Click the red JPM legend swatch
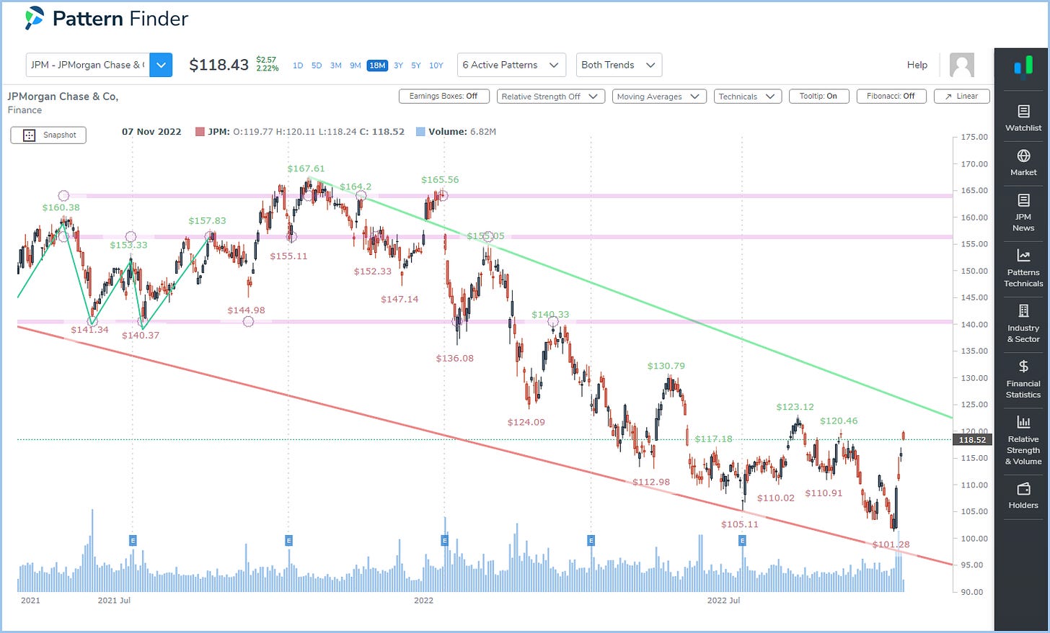 pos(199,132)
